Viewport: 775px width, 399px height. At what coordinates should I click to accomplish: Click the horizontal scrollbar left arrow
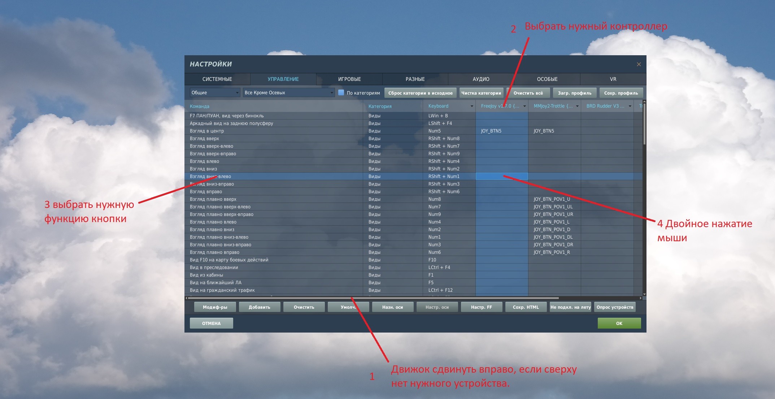[x=186, y=298]
